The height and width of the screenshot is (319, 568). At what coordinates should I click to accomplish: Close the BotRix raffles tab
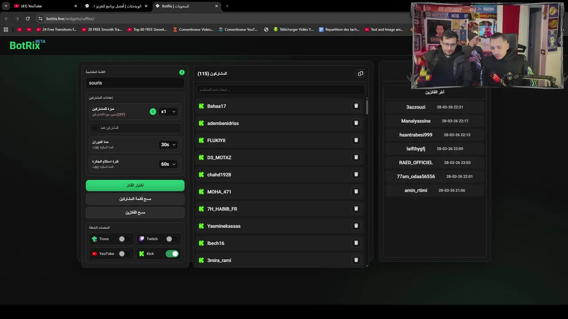pyautogui.click(x=217, y=6)
